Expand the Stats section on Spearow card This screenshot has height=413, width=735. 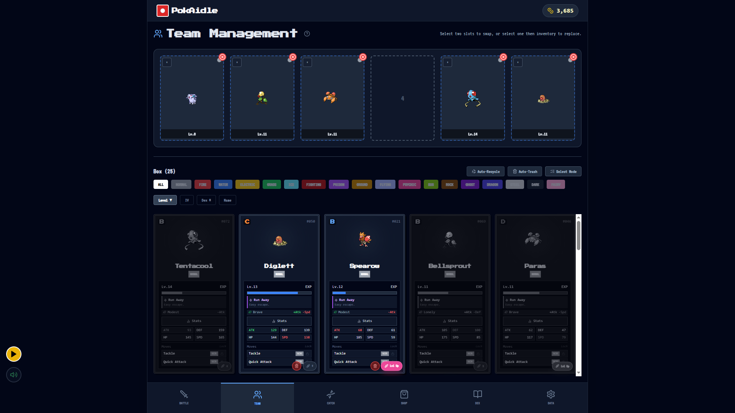coord(364,321)
